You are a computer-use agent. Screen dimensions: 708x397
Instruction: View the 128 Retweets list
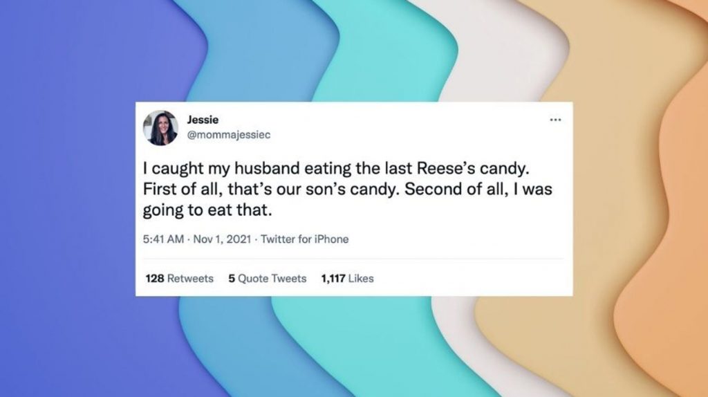click(x=179, y=278)
